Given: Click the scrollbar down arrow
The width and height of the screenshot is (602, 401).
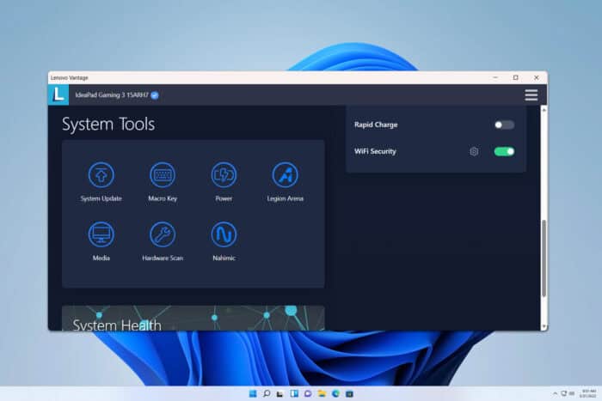Looking at the screenshot, I should pyautogui.click(x=544, y=326).
